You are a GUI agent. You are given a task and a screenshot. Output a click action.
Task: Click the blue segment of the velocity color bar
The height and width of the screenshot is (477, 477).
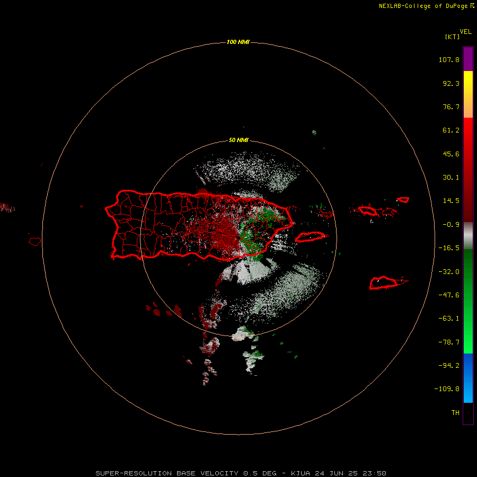[x=468, y=378]
